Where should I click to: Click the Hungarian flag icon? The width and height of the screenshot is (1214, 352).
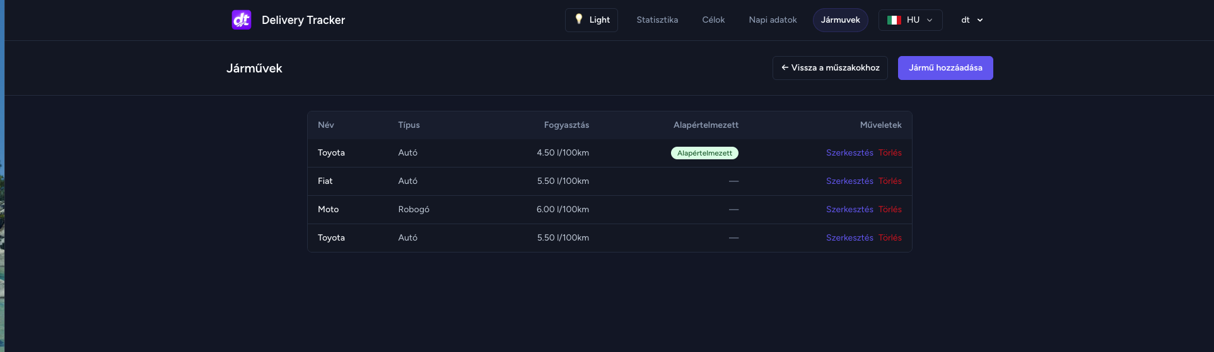pyautogui.click(x=894, y=20)
